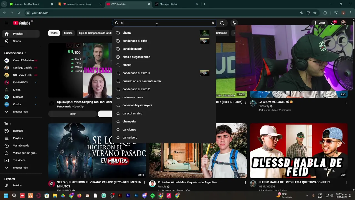The height and width of the screenshot is (200, 355).
Task: Open Spotify from the taskbar
Action: click(x=153, y=196)
